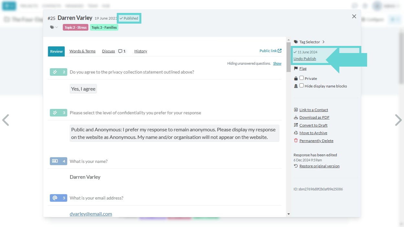The height and width of the screenshot is (227, 404).
Task: Click the flag icon
Action: coord(296,69)
